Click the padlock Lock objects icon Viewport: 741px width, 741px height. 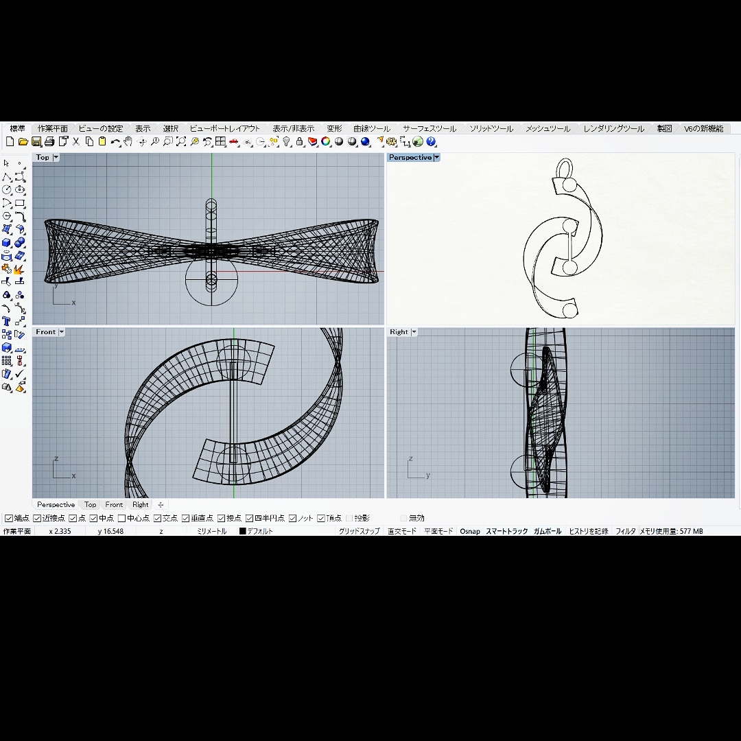click(299, 142)
